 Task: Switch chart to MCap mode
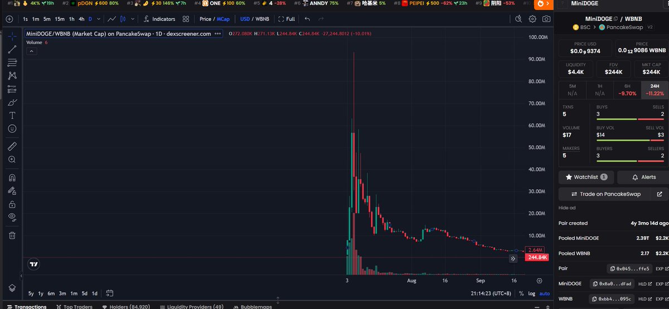click(x=223, y=19)
